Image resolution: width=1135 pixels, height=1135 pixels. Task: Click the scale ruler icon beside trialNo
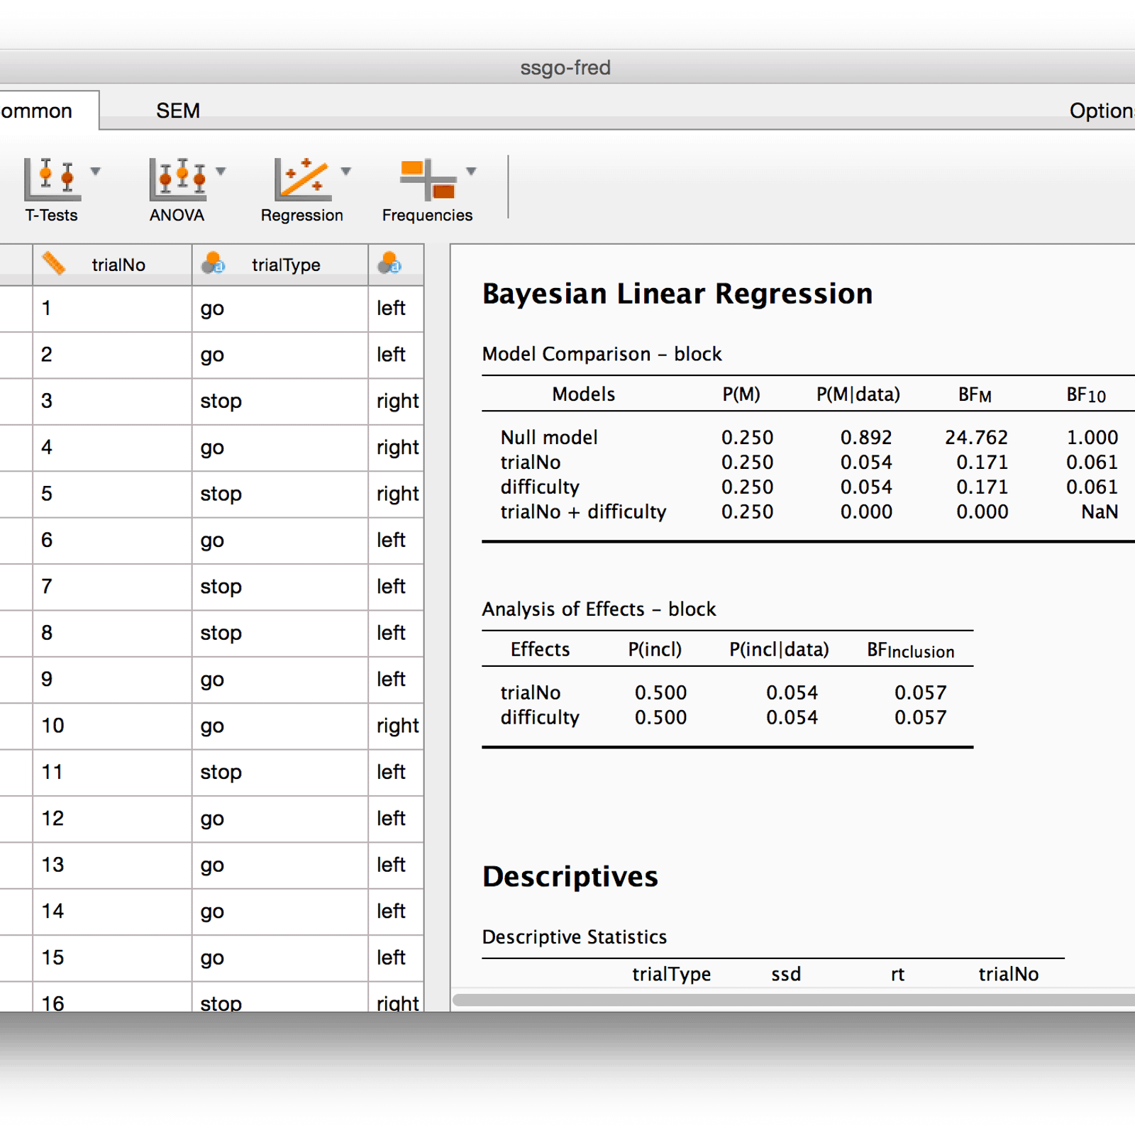click(53, 264)
